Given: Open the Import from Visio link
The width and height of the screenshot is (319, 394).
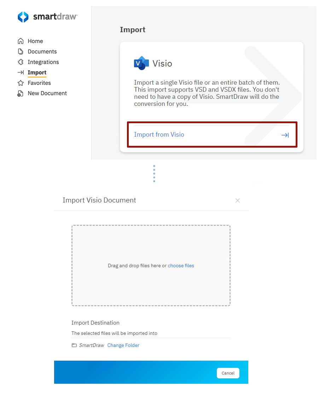Looking at the screenshot, I should 159,135.
